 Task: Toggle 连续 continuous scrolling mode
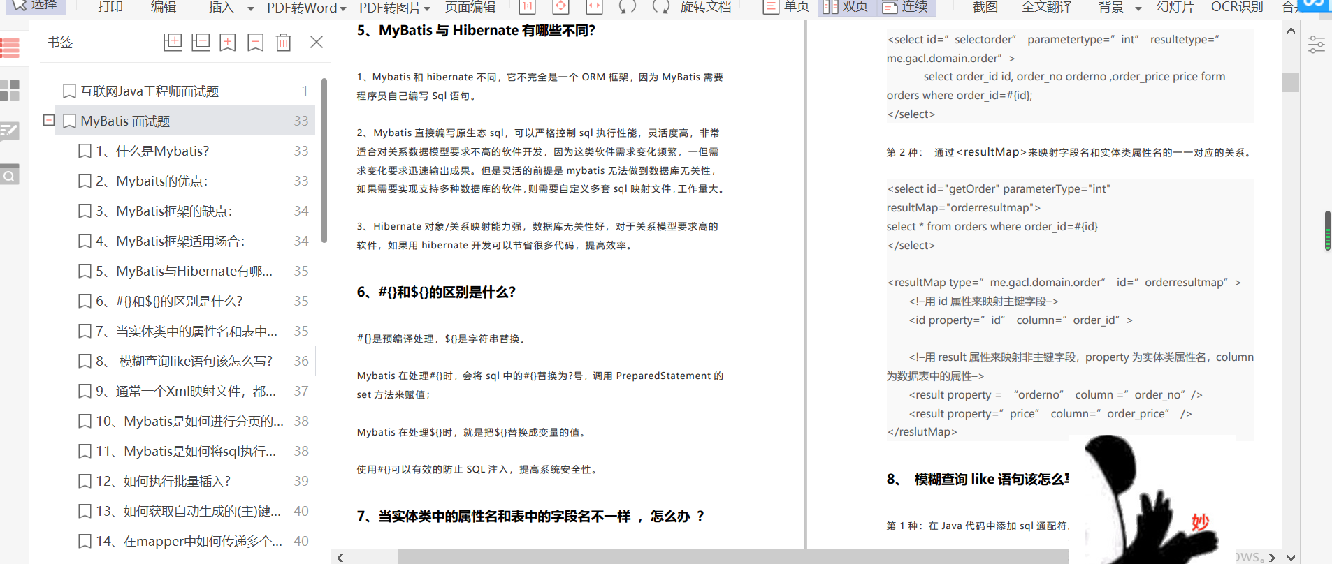coord(906,7)
